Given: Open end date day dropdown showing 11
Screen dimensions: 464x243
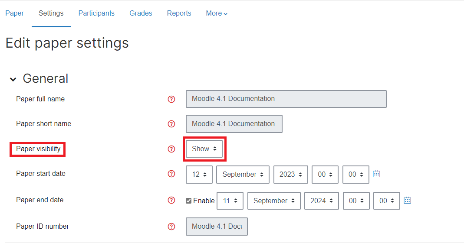Looking at the screenshot, I should [230, 201].
